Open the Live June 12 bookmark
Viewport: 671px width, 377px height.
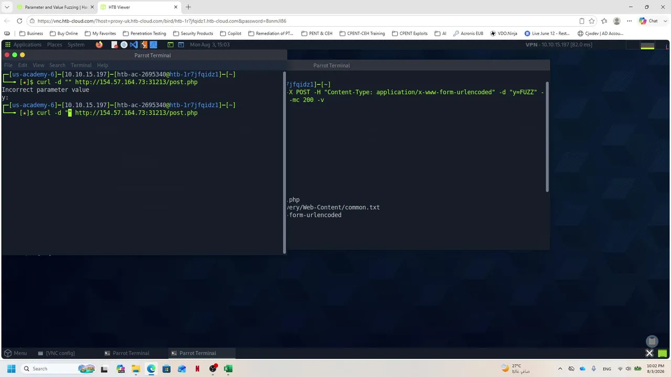click(x=547, y=34)
